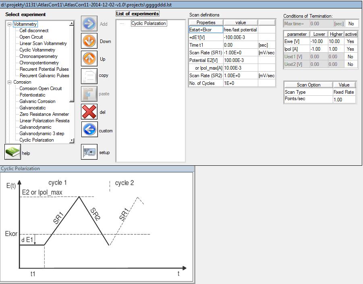363x284 pixels.
Task: Select Recurent Potential Pulses
Action: point(44,69)
